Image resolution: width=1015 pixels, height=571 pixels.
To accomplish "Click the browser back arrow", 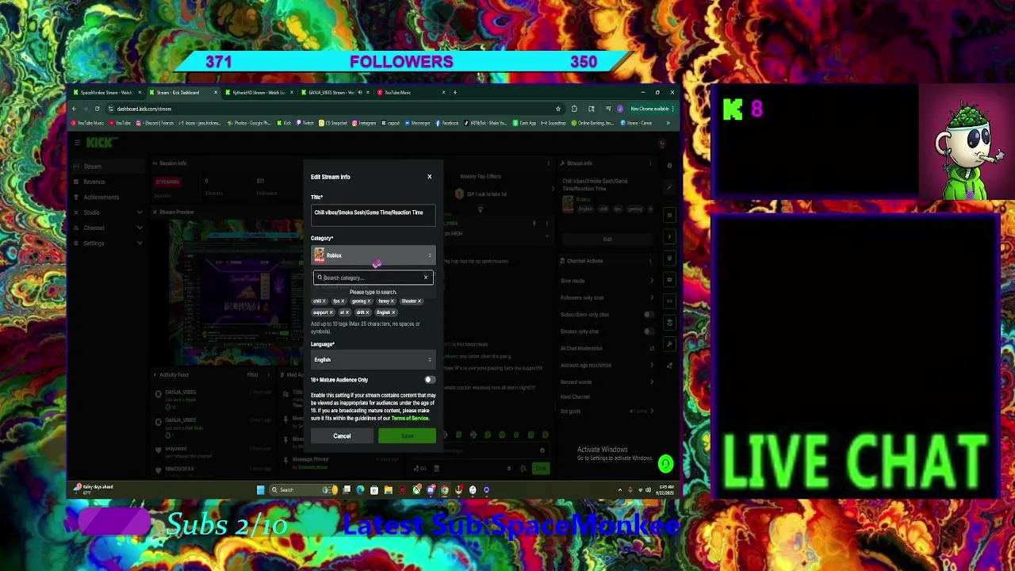I will click(x=75, y=109).
